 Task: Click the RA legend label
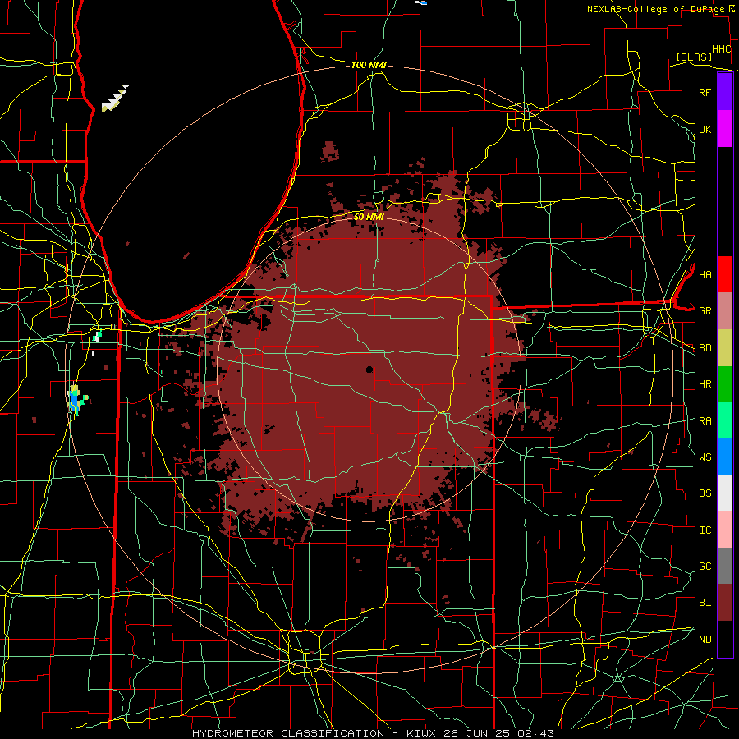click(x=705, y=421)
